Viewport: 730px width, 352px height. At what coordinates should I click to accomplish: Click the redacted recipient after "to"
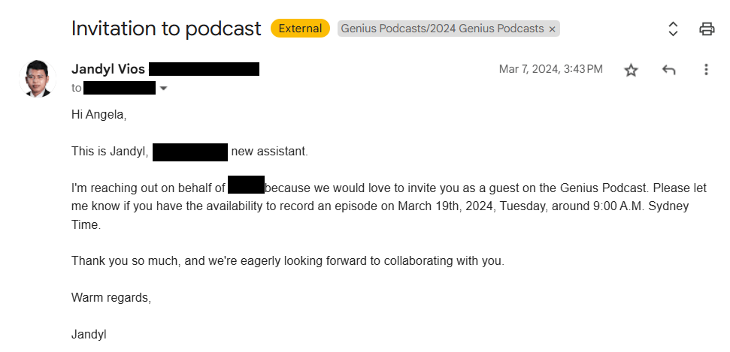tap(120, 88)
